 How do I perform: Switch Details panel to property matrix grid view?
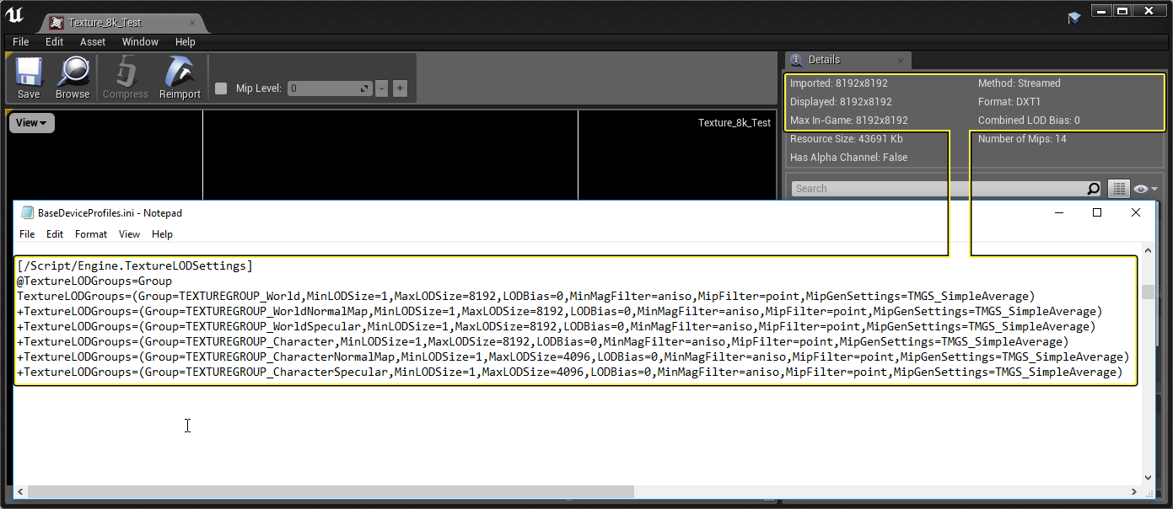(1119, 189)
